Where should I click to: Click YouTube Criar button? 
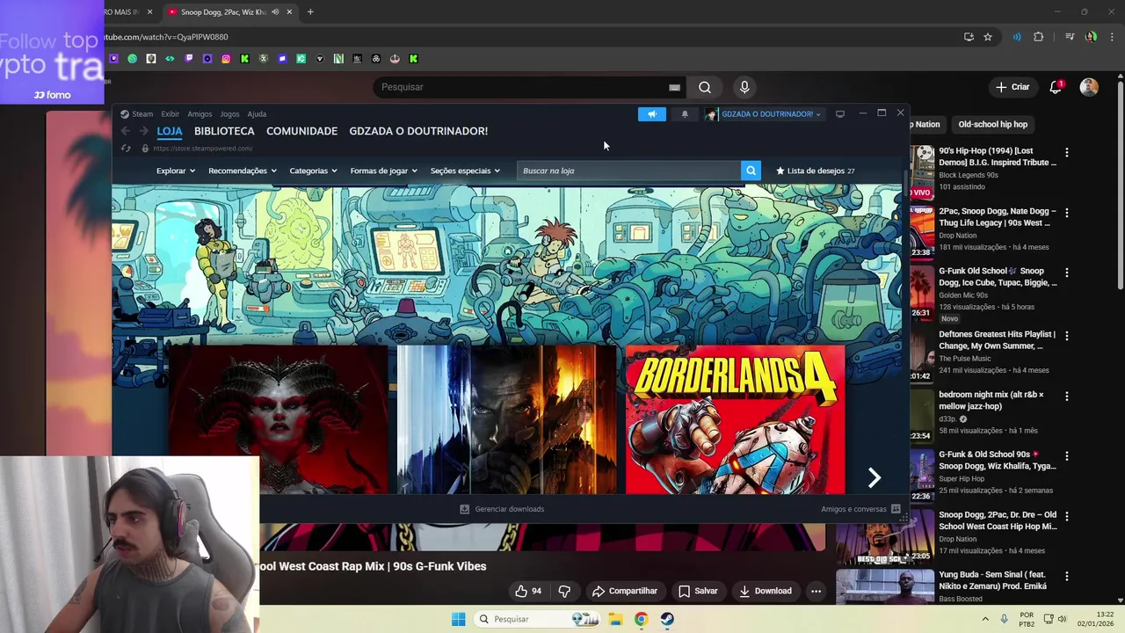point(1012,87)
